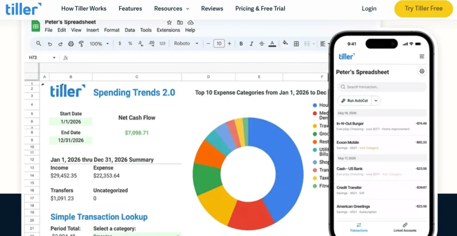Switch to Linked Accounts tab
The width and height of the screenshot is (457, 236).
click(x=405, y=227)
